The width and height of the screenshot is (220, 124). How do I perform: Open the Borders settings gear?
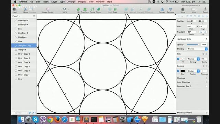tap(203, 66)
